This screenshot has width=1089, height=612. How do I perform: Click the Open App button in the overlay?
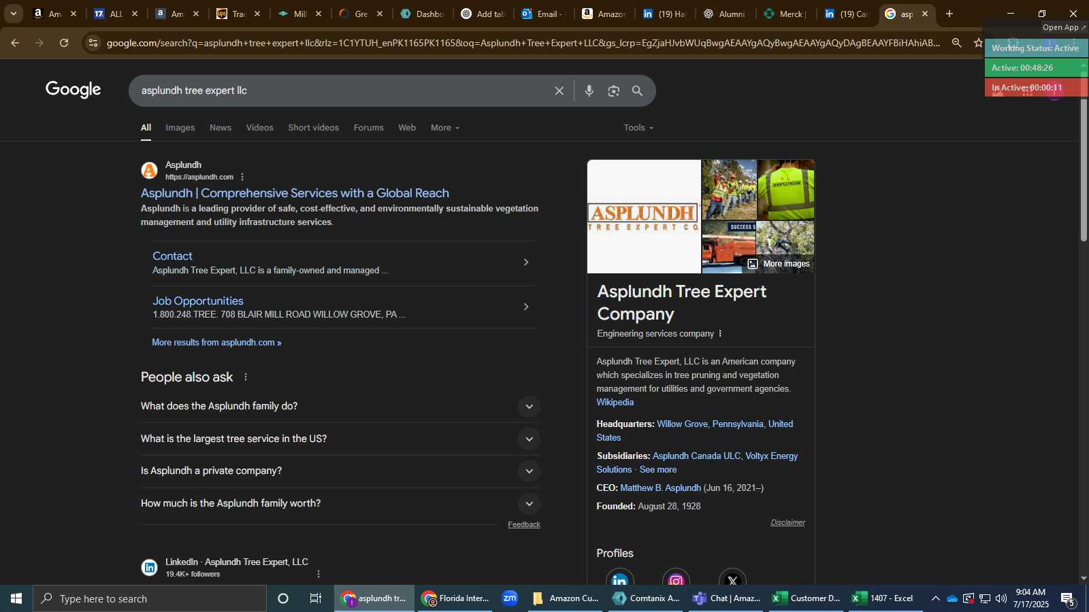(x=1064, y=27)
